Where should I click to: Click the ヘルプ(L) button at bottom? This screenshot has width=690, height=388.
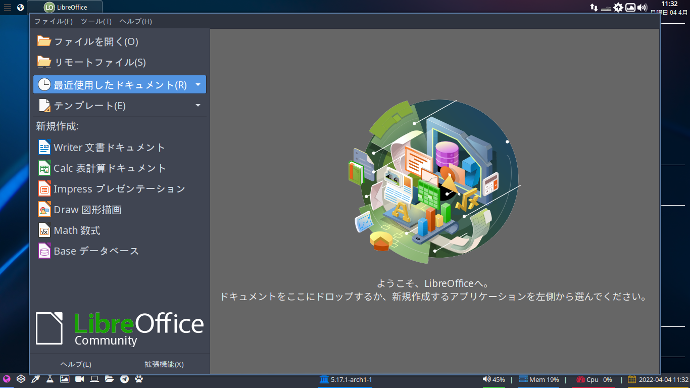(76, 364)
